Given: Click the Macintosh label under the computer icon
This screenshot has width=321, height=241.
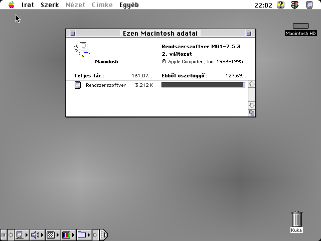Looking at the screenshot, I should pyautogui.click(x=106, y=62).
